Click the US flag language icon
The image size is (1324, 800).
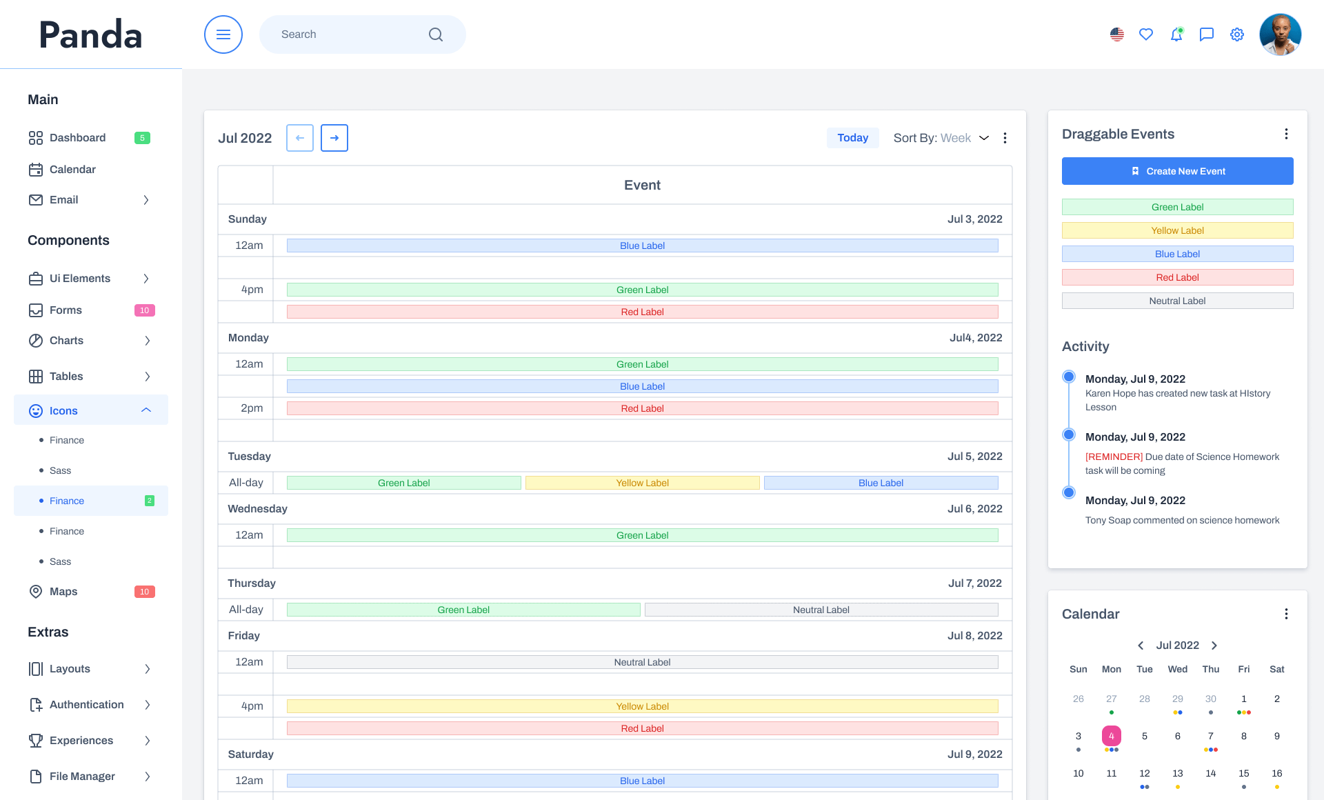pyautogui.click(x=1117, y=34)
